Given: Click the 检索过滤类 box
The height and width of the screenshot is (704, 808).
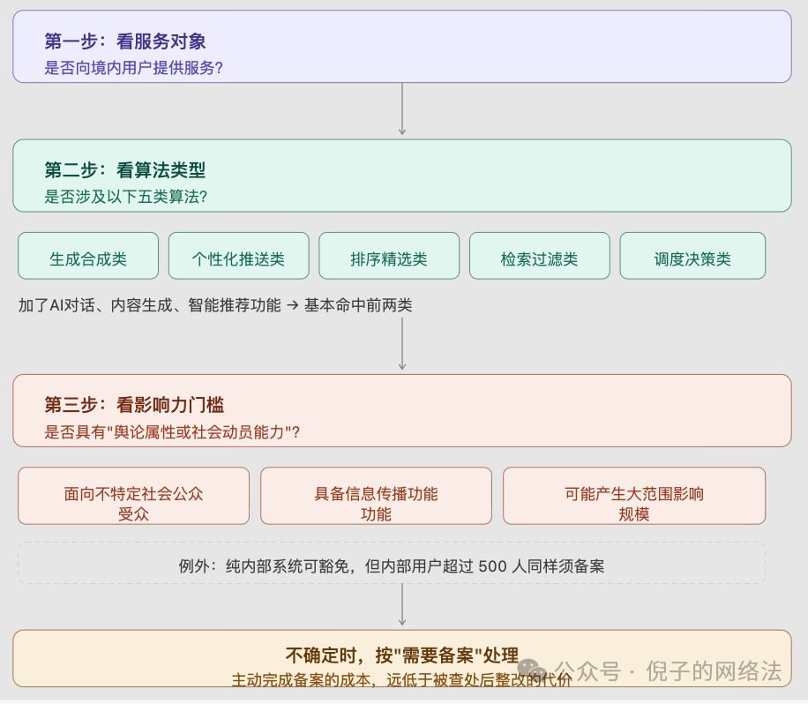Looking at the screenshot, I should point(540,256).
